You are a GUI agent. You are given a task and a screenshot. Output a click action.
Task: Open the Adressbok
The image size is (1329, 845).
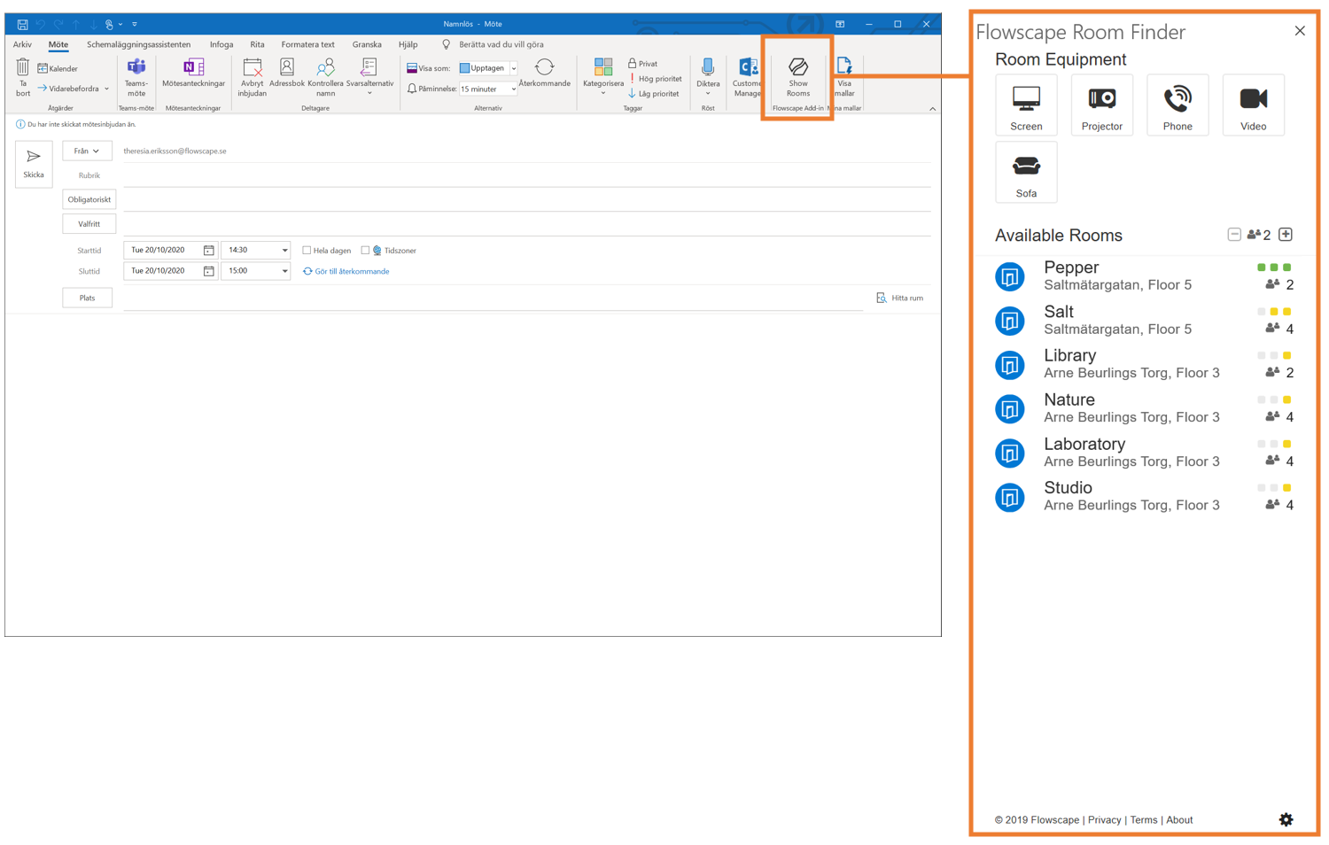point(286,74)
